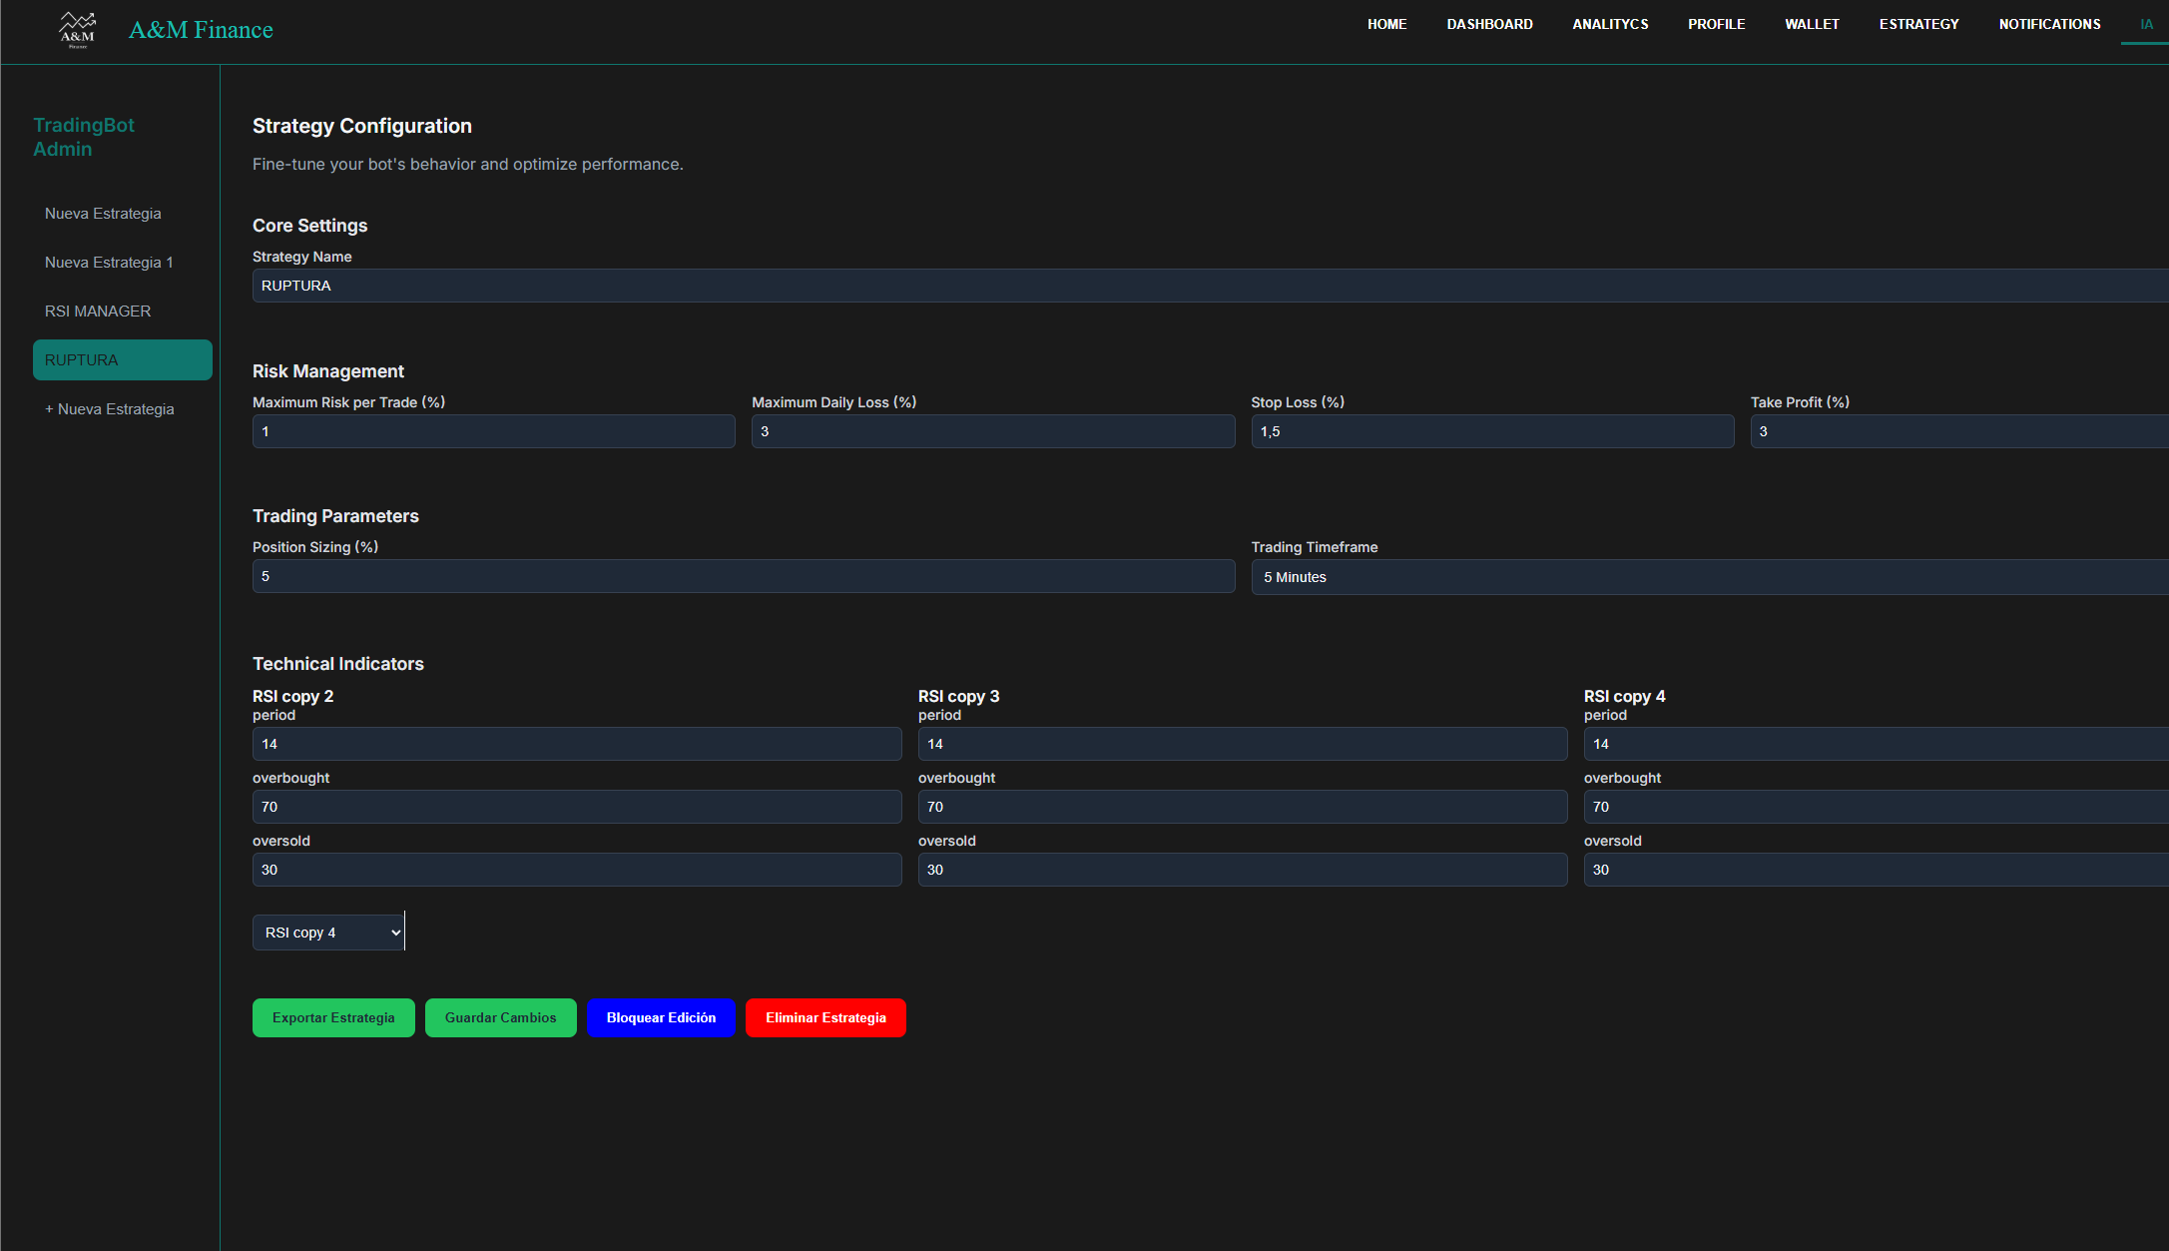Edit the RSI copy 3 overbought field
Viewport: 2169px width, 1251px height.
(x=1242, y=807)
